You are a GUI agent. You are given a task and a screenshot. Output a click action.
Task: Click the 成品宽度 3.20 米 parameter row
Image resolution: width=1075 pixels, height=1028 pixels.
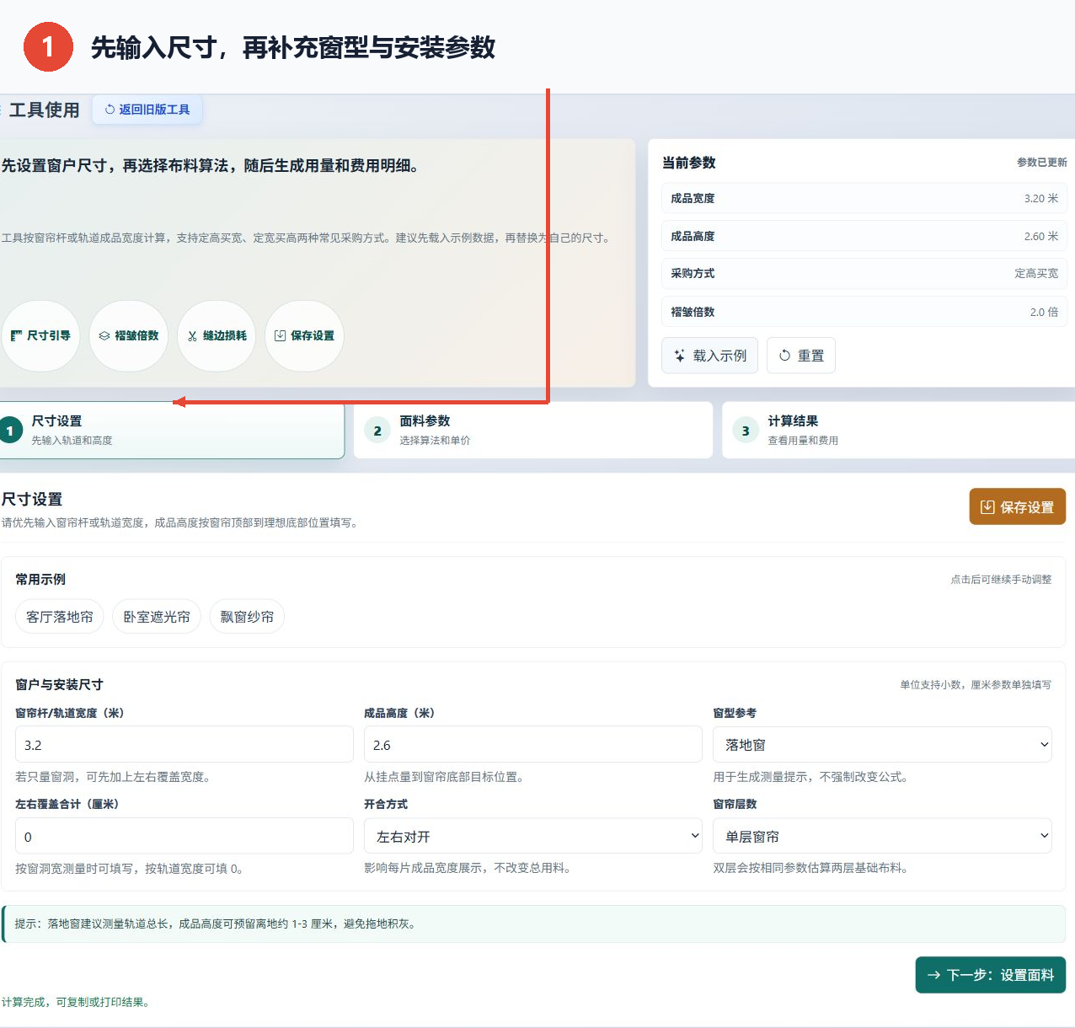click(x=864, y=199)
